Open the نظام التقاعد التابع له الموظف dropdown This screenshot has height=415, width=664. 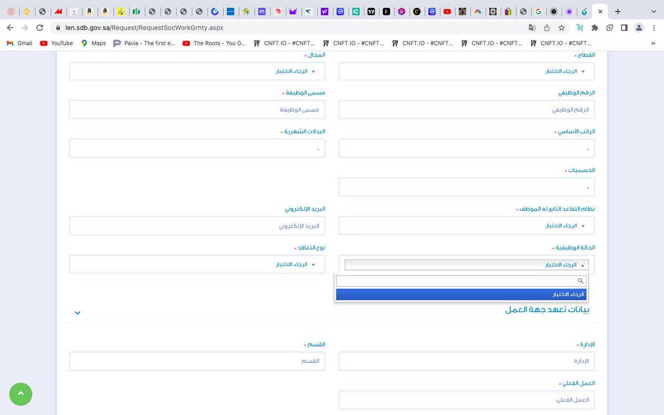(x=466, y=226)
